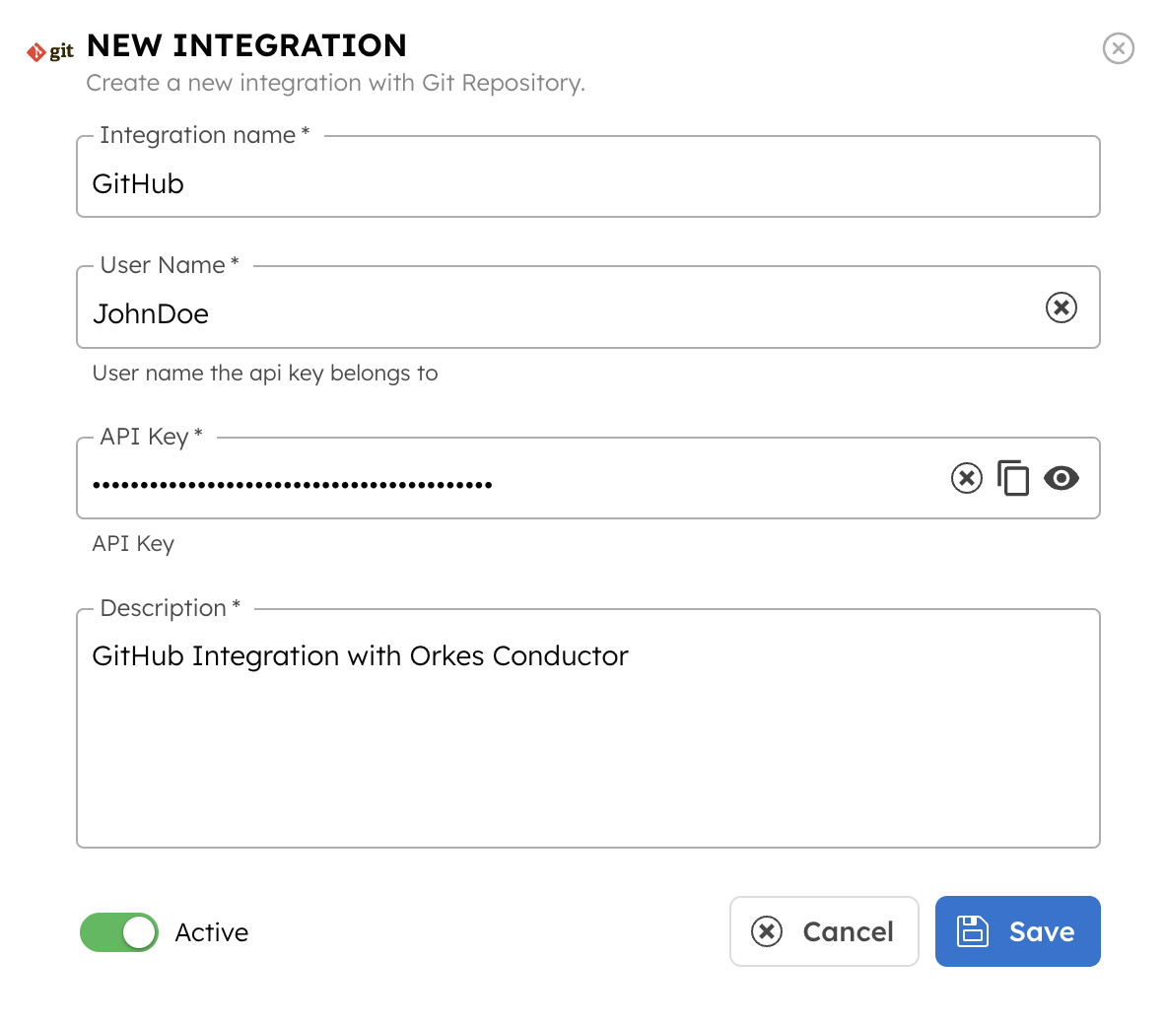Screen dimensions: 1165x1025
Task: Cancel creating the integration
Action: pyautogui.click(x=824, y=930)
